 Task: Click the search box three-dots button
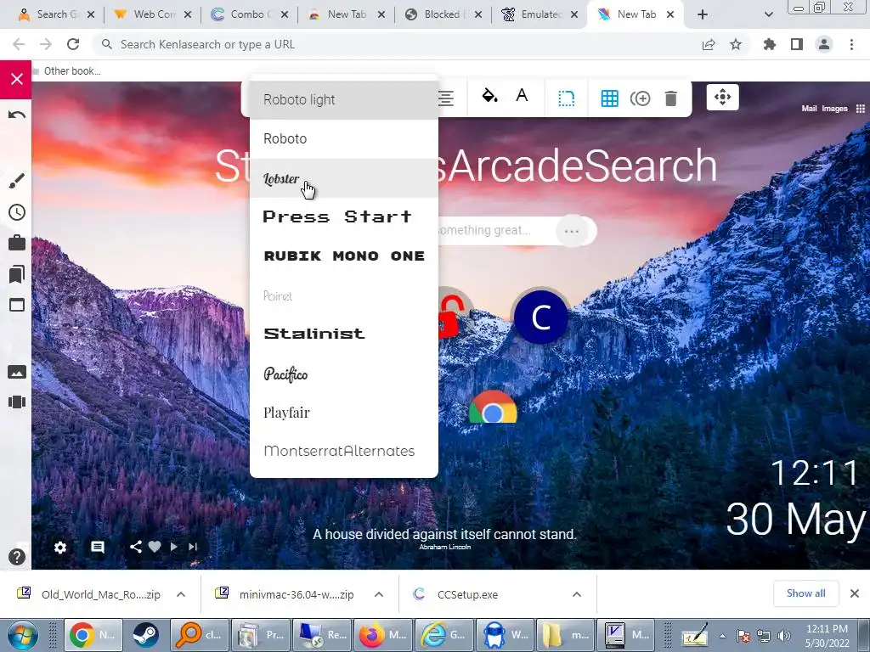572,231
